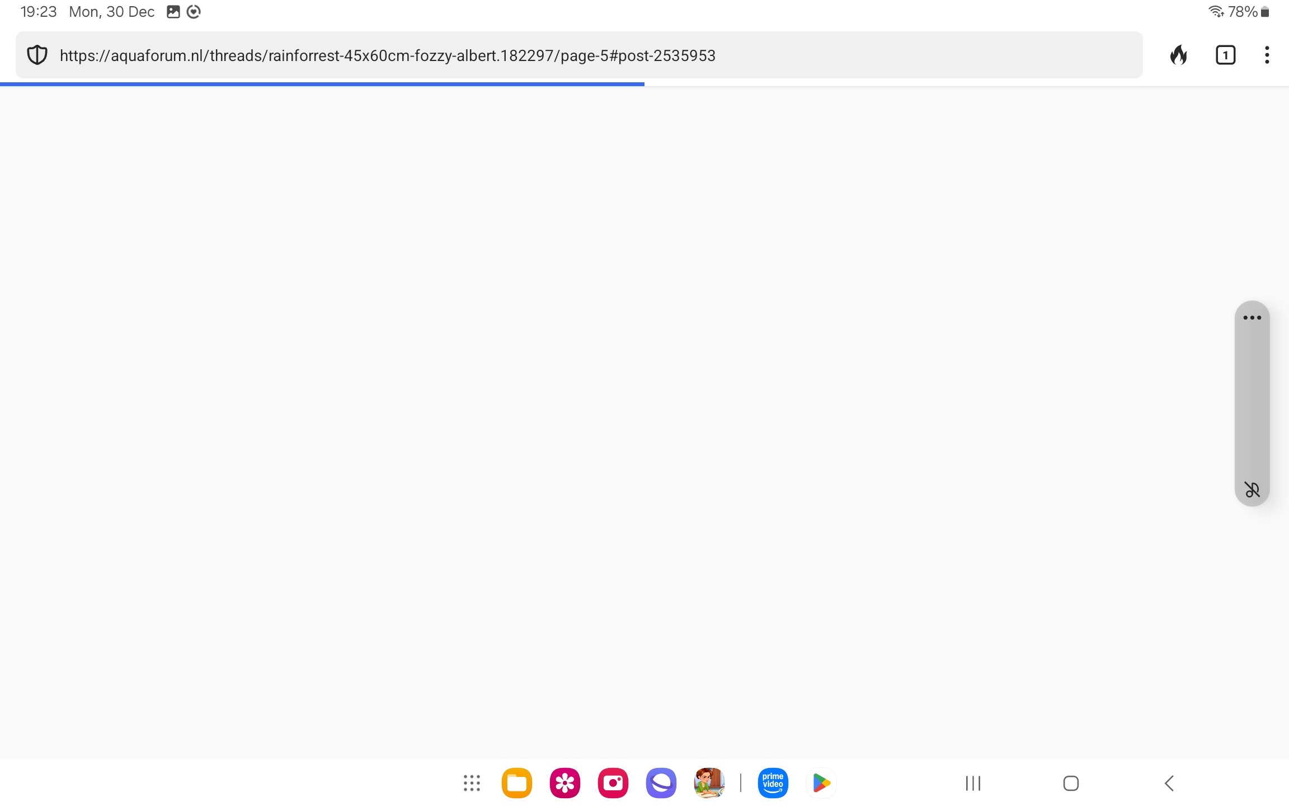Viewport: 1289px width, 806px height.
Task: Launch the Google Play Store
Action: tap(821, 783)
